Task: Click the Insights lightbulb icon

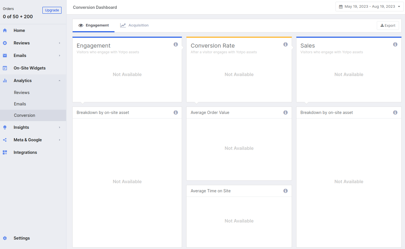Action: tap(5, 127)
